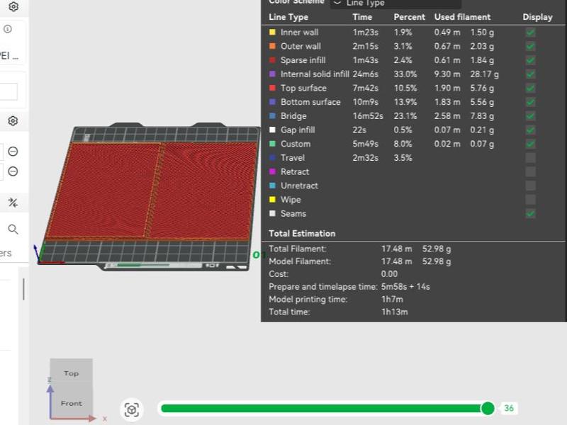Click the Total Estimation heading
This screenshot has width=567, height=425.
[302, 234]
